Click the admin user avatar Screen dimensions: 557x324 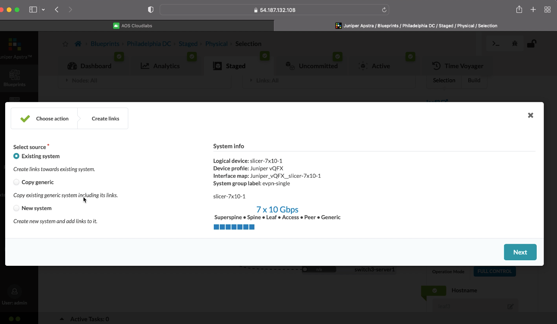coord(14,292)
